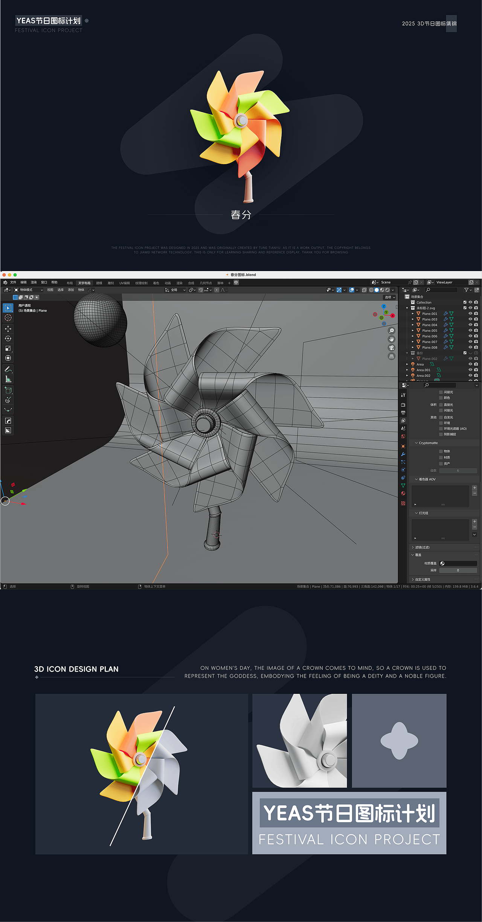The width and height of the screenshot is (482, 922).
Task: Click the pan view hand icon
Action: pyautogui.click(x=392, y=339)
